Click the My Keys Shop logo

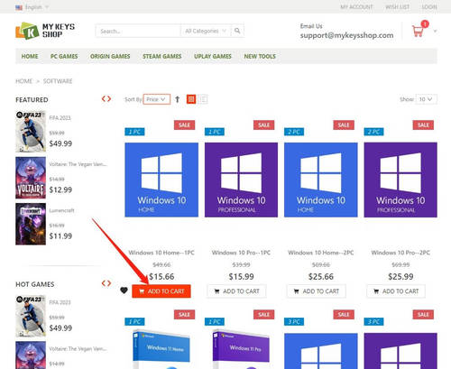pos(45,31)
